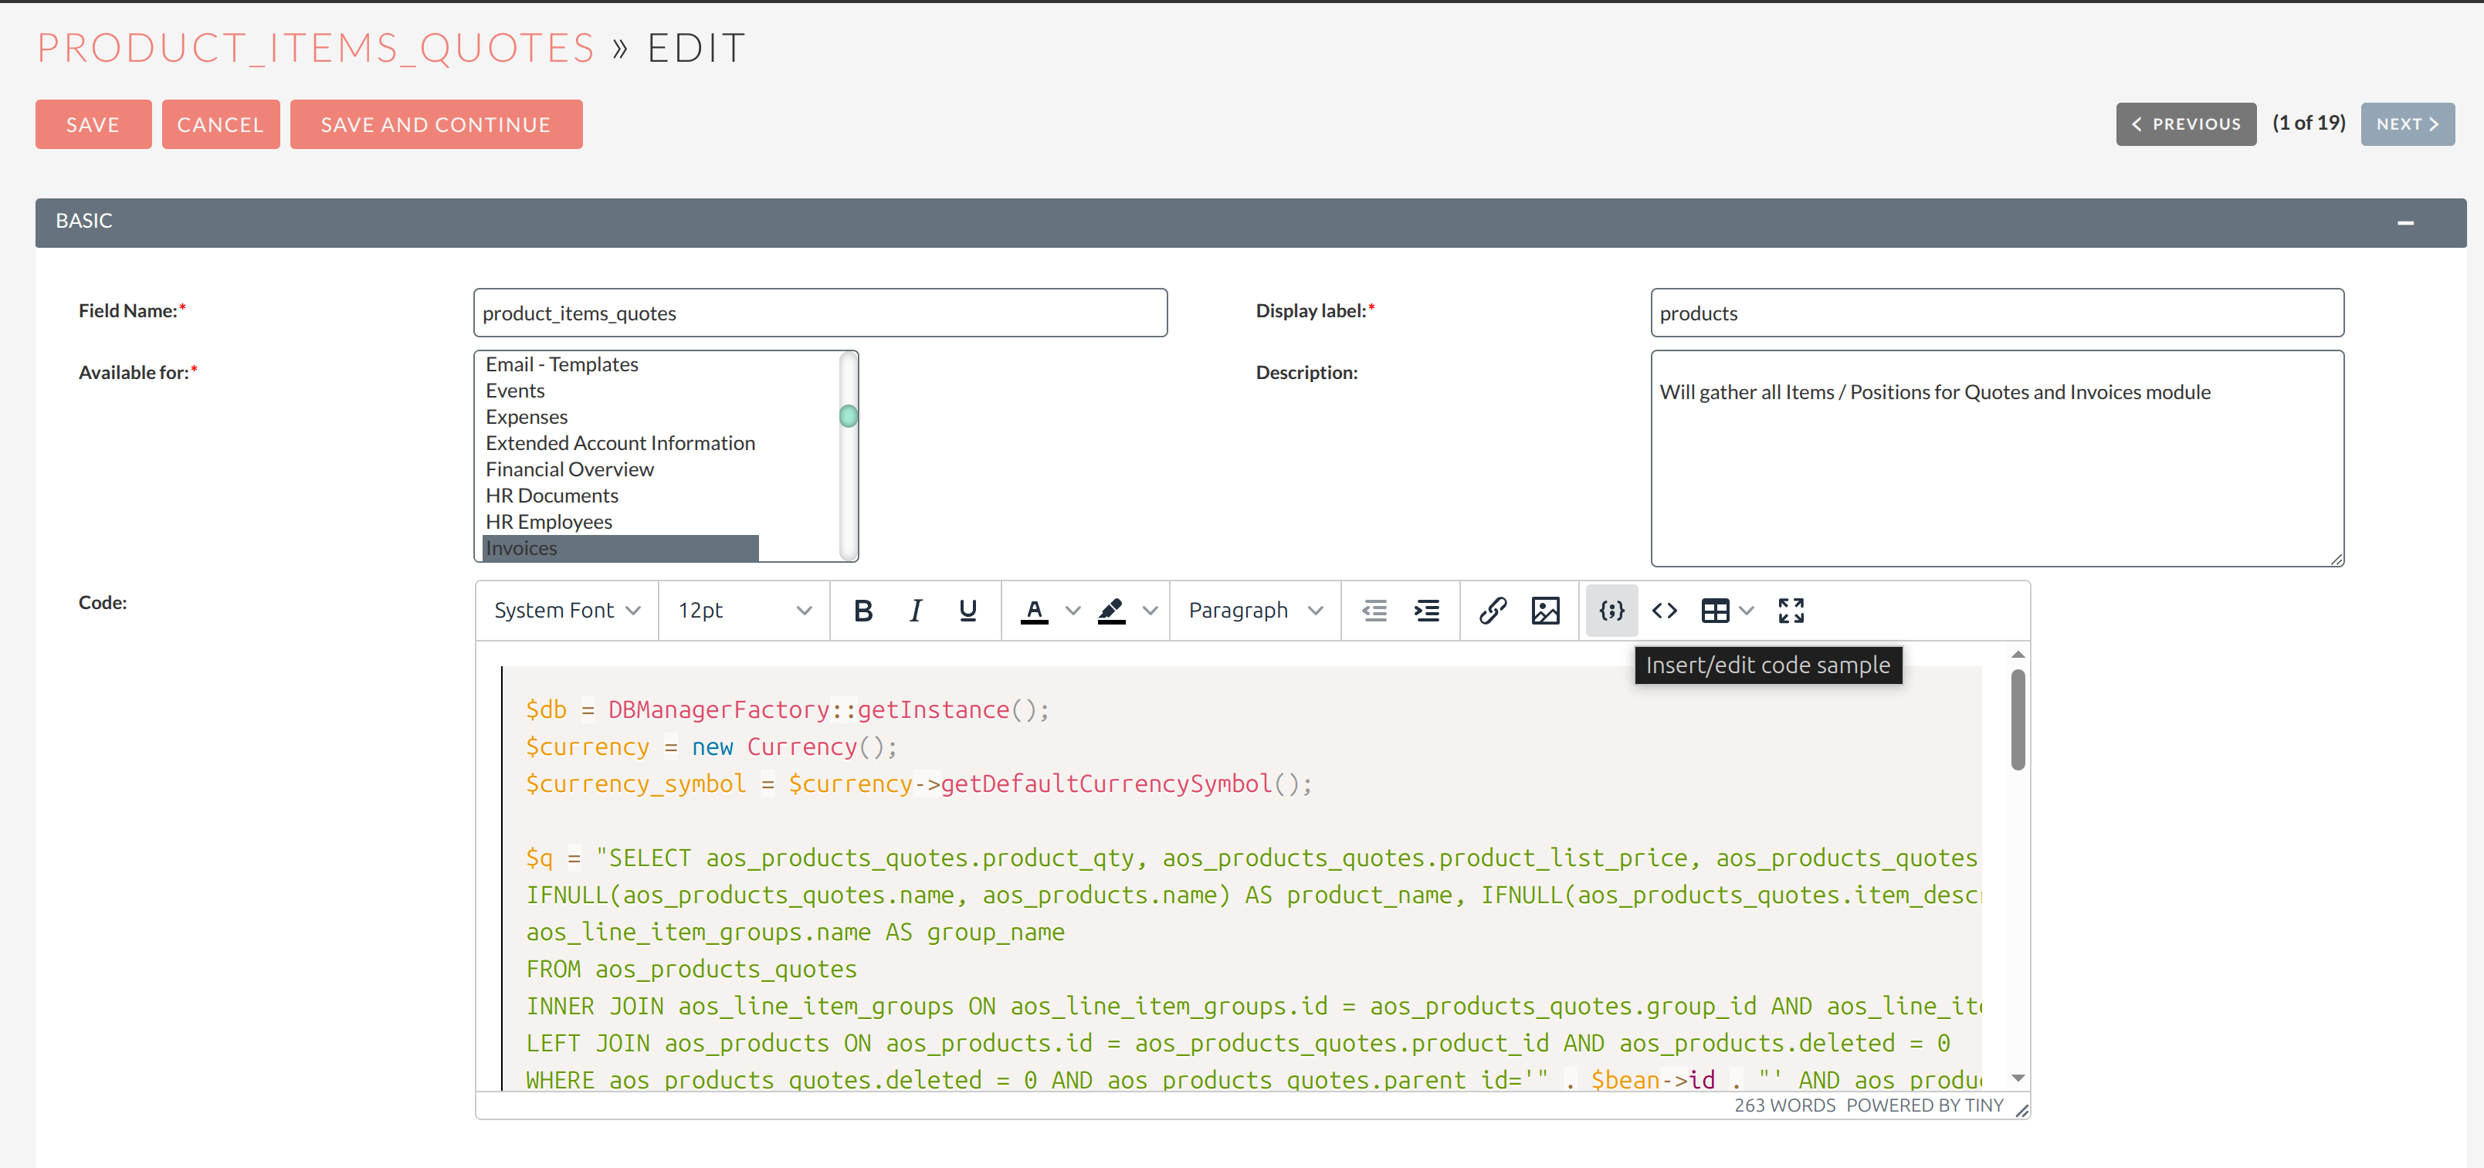Image resolution: width=2484 pixels, height=1168 pixels.
Task: Open the 12pt font size dropdown
Action: [743, 610]
